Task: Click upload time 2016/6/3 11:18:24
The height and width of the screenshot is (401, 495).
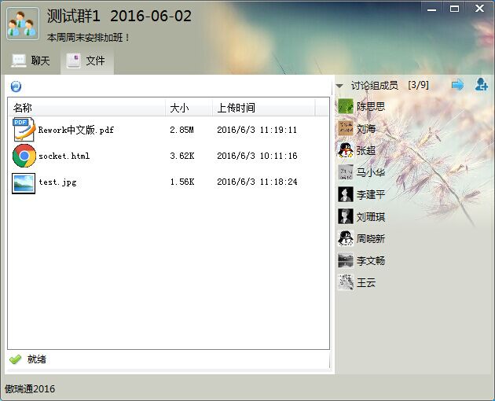Action: pyautogui.click(x=257, y=182)
